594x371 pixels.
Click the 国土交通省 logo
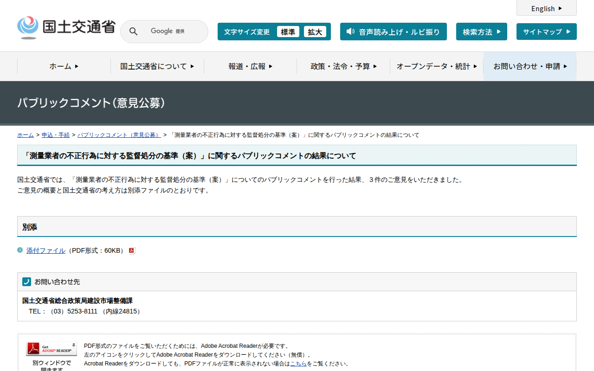coord(66,28)
